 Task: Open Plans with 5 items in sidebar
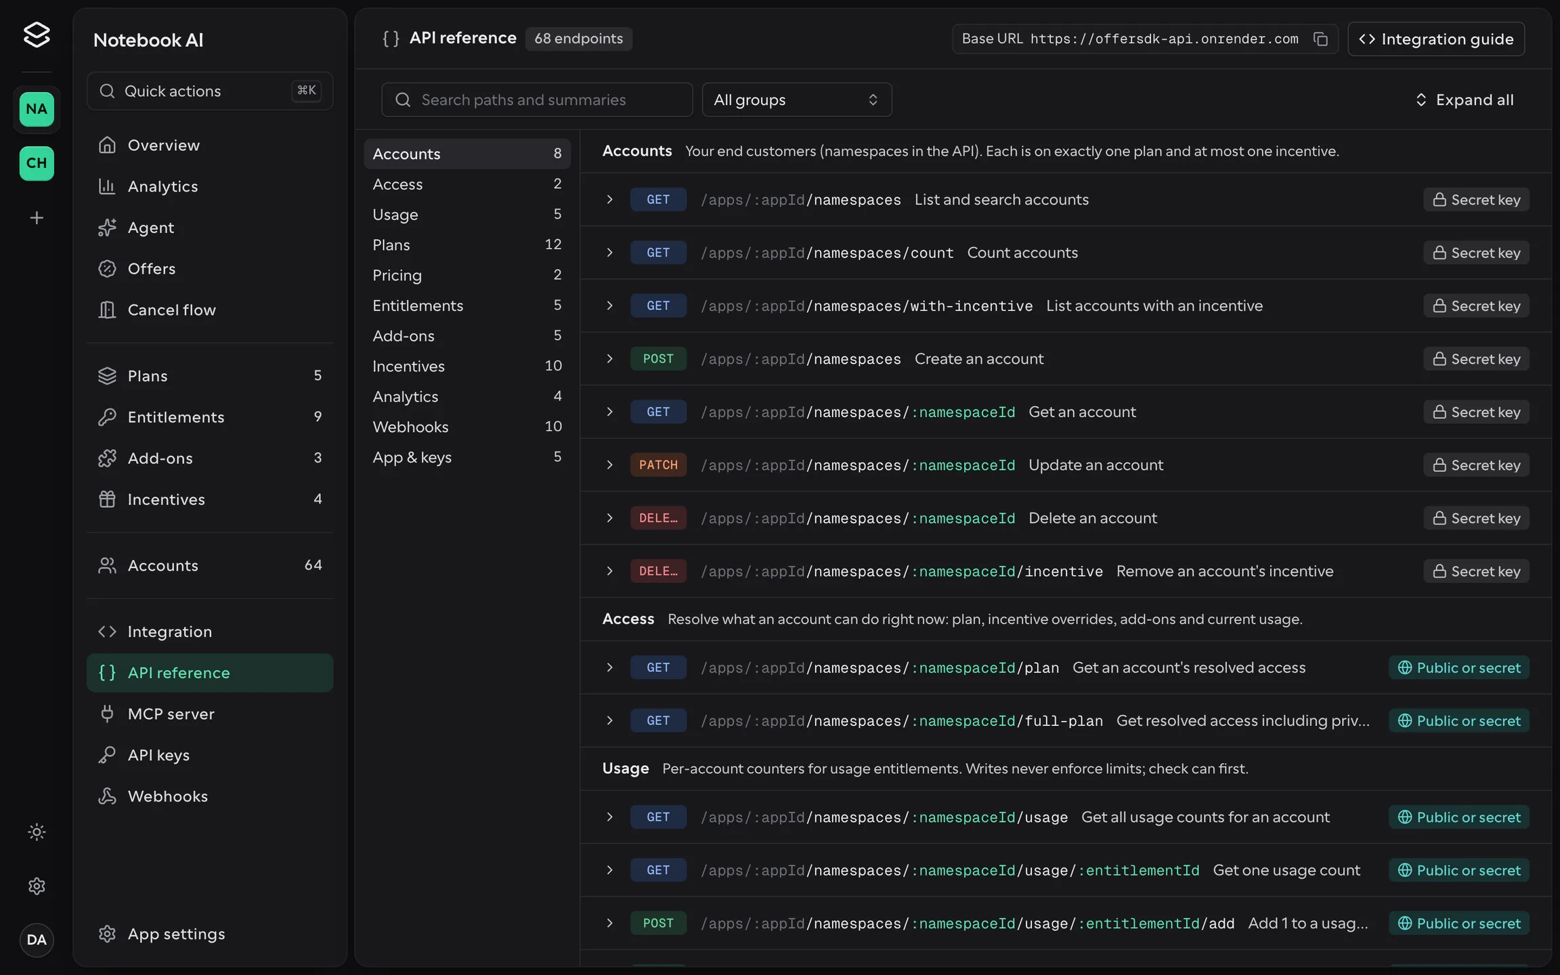(x=210, y=376)
